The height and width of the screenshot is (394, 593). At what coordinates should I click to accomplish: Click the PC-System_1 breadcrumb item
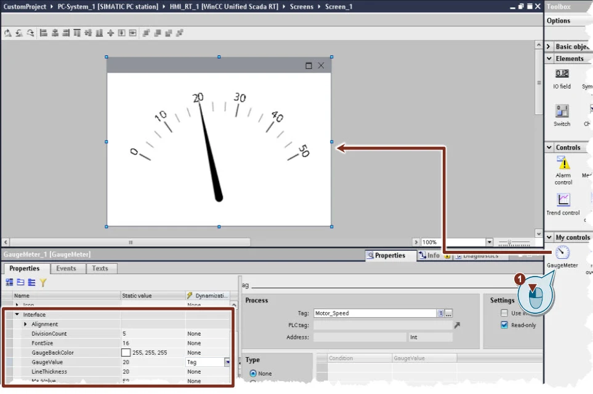pyautogui.click(x=108, y=6)
